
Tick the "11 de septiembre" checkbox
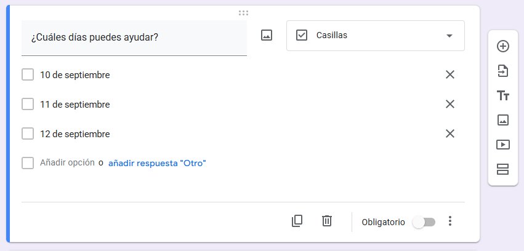28,105
